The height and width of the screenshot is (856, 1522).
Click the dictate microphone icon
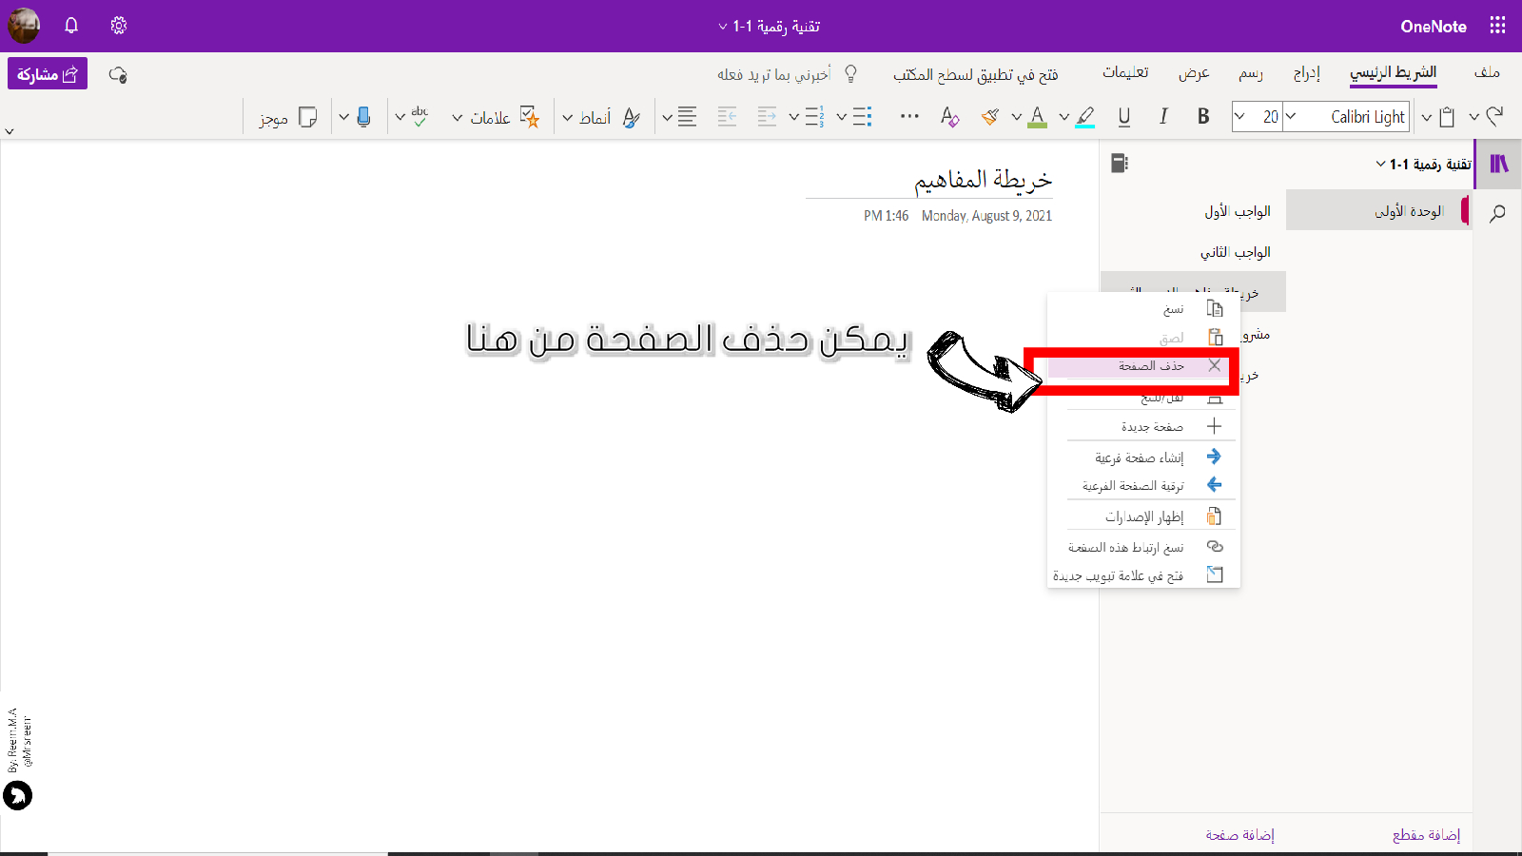363,117
